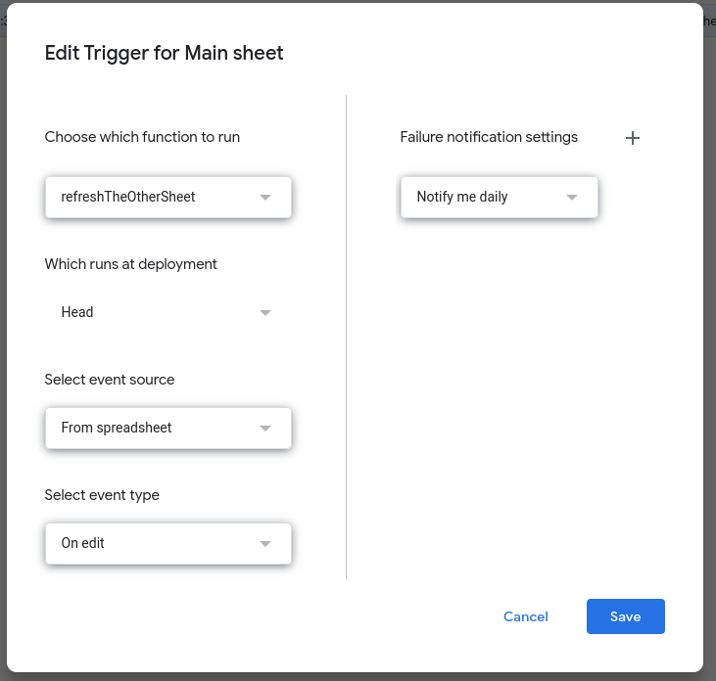Click the Edit Trigger for Main sheet heading

(164, 54)
